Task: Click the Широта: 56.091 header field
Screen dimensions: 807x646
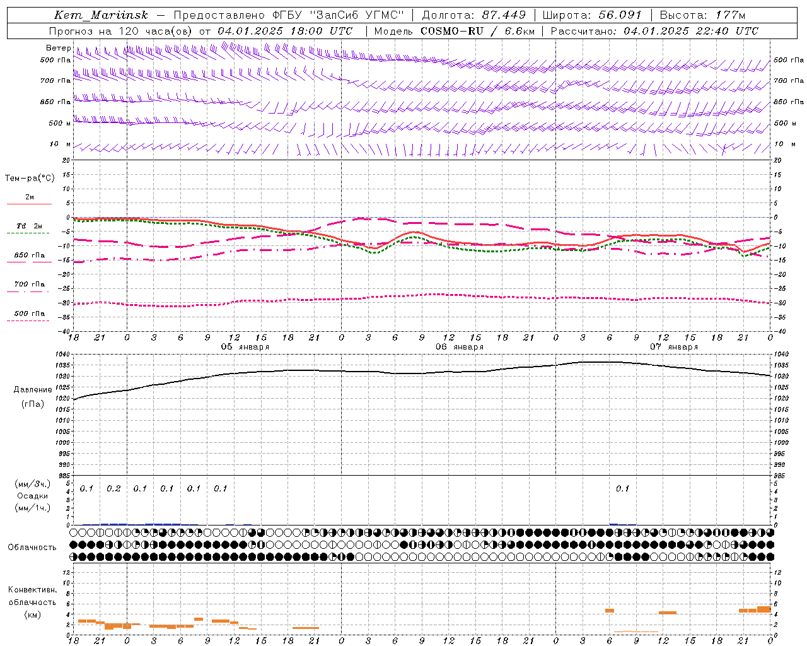Action: pyautogui.click(x=592, y=15)
